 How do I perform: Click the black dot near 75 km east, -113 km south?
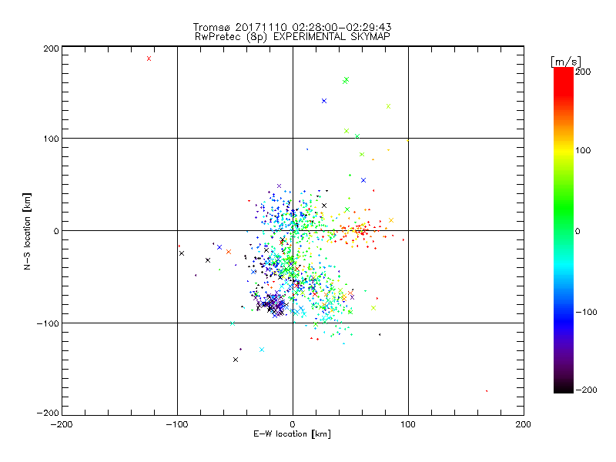click(380, 335)
